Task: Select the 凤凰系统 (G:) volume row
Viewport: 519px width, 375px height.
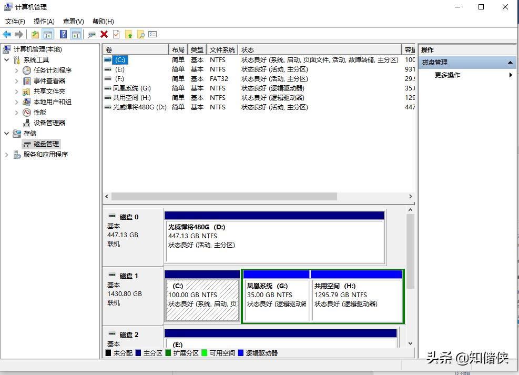Action: coord(259,88)
